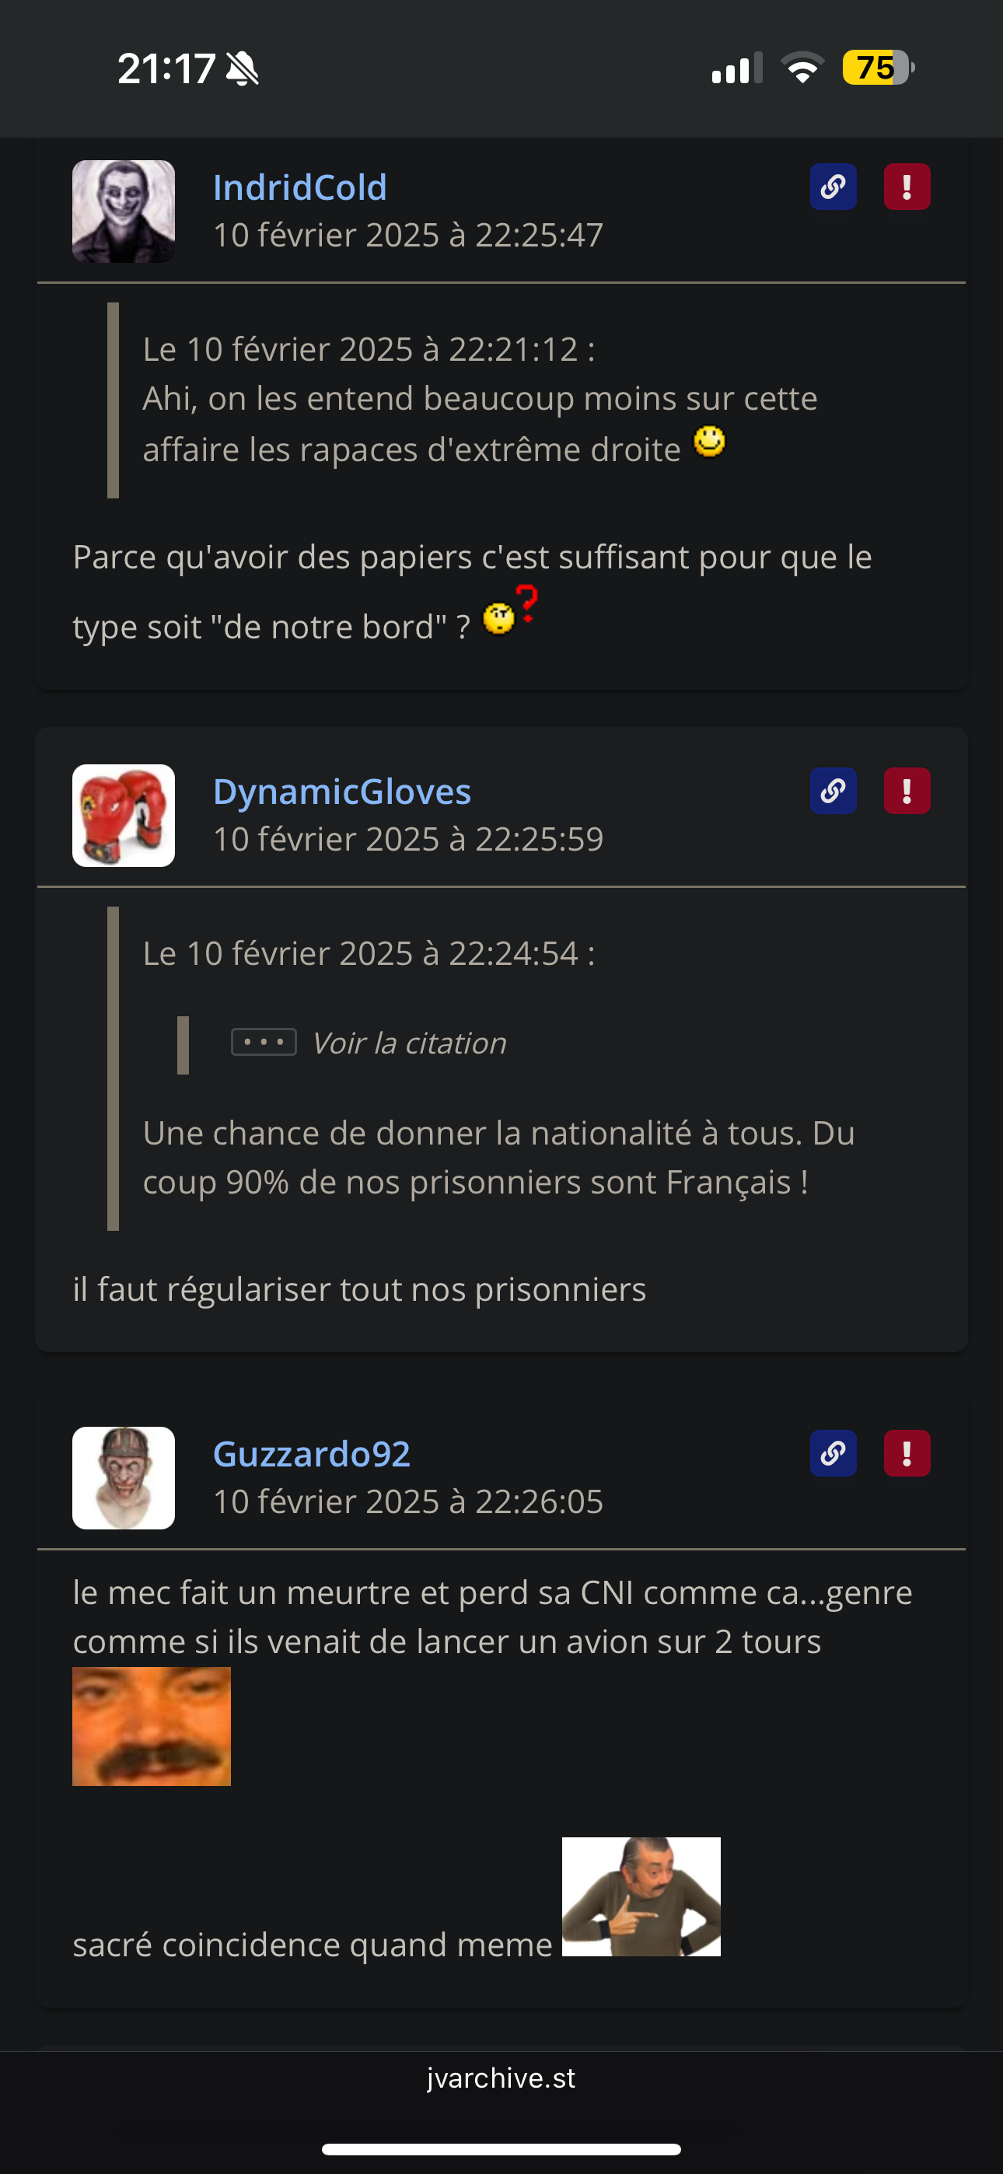Expand hidden quote with three-dots button
This screenshot has width=1003, height=2174.
264,1042
